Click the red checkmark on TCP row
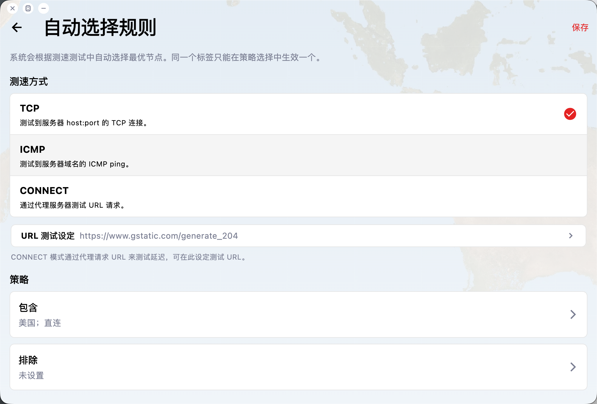 click(570, 114)
